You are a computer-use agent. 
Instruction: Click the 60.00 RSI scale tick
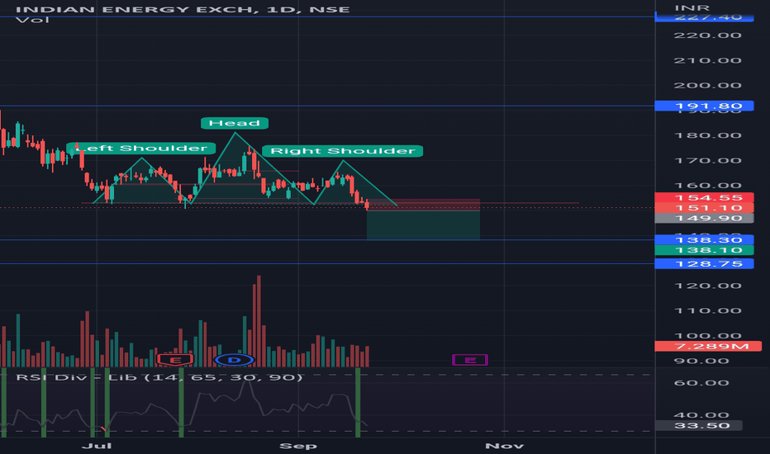[701, 383]
